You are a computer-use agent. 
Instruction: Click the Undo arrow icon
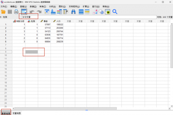point(32,12)
